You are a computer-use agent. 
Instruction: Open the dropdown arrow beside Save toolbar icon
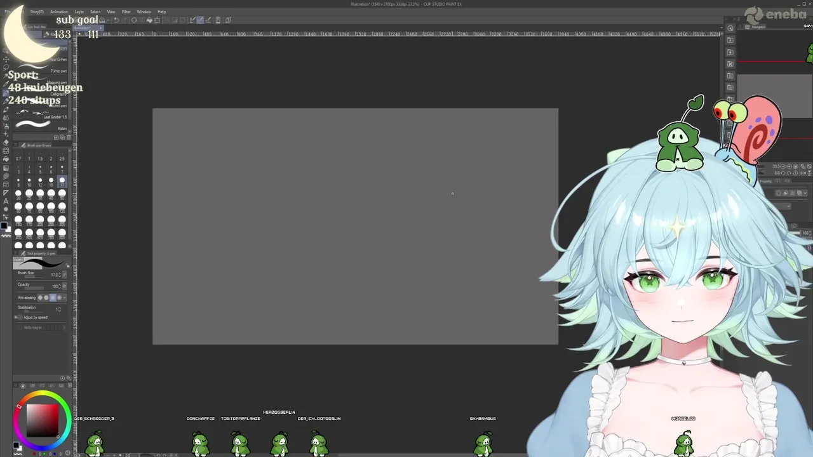pos(108,20)
